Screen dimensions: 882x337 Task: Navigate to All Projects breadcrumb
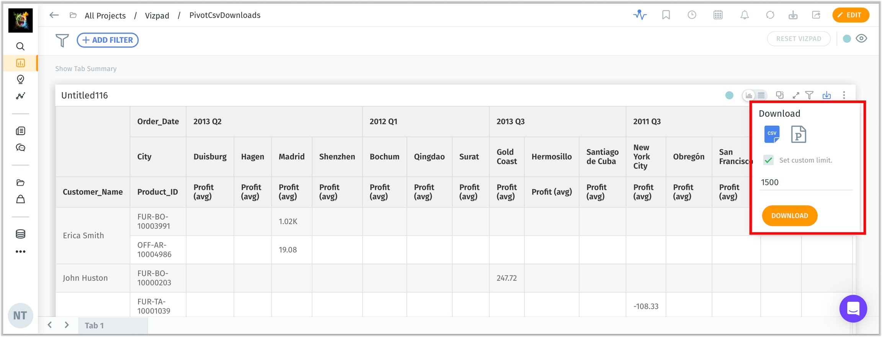pyautogui.click(x=105, y=16)
